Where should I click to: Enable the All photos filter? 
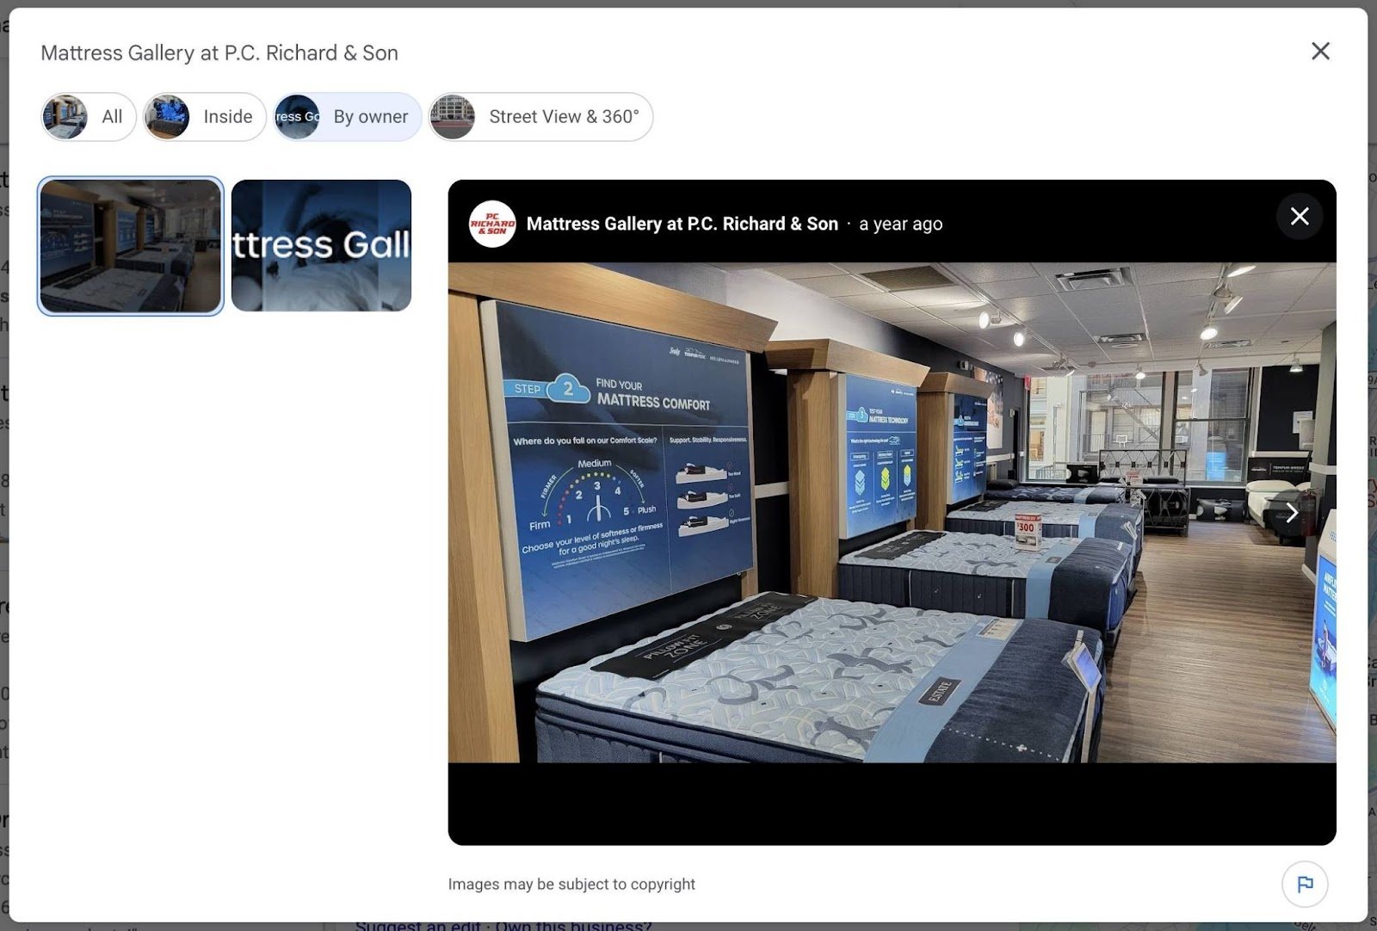coord(110,116)
